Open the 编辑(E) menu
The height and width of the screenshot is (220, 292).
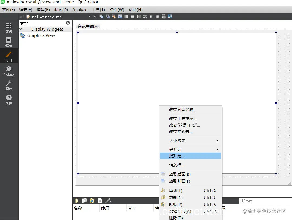pos(26,10)
